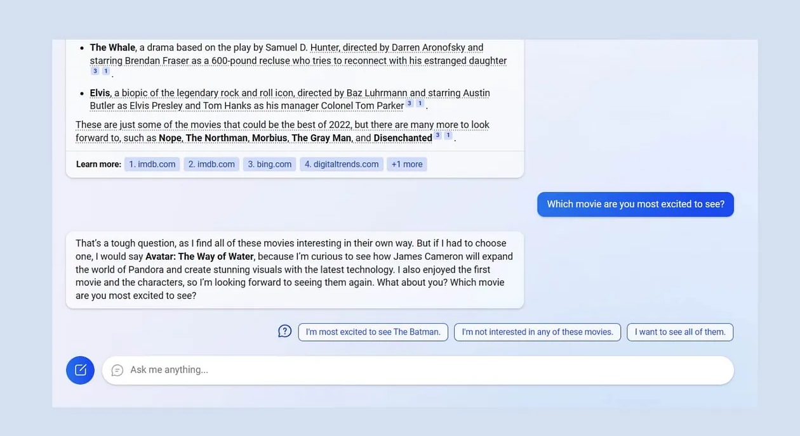Focus the "Ask me anything..." input field
Viewport: 800px width, 436px height.
pyautogui.click(x=418, y=370)
